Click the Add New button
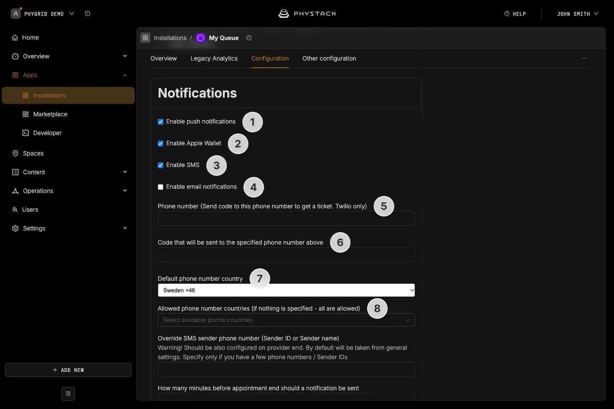The width and height of the screenshot is (614, 409). 68,370
